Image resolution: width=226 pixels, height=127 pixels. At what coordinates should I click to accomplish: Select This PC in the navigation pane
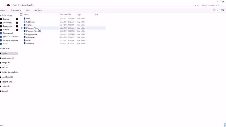tap(5, 53)
